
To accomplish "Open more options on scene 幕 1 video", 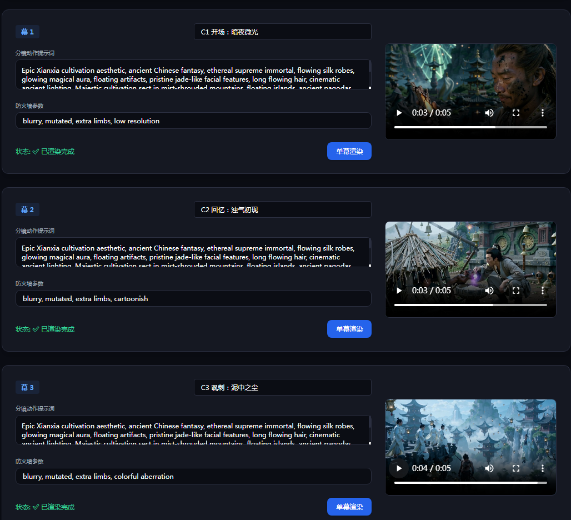I will tap(543, 113).
